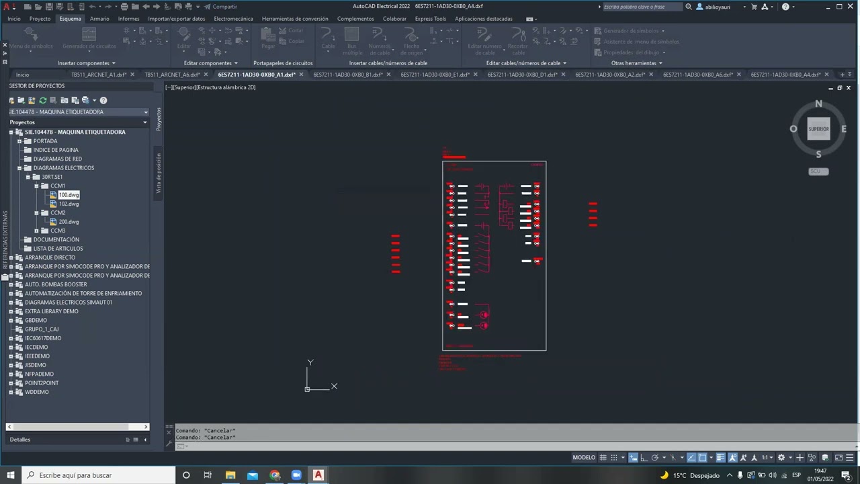Screen dimensions: 860x484
Task: Open the Informes ribbon tab
Action: 128,19
